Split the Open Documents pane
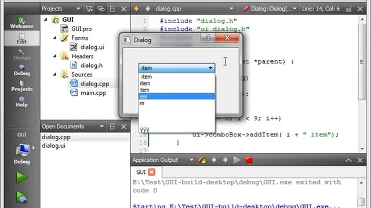371x208 pixels. click(112, 127)
